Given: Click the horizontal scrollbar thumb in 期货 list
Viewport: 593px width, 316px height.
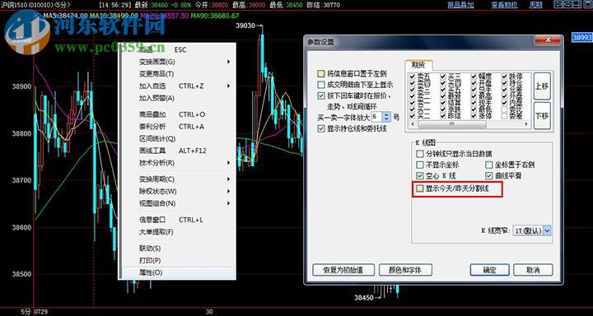Looking at the screenshot, I should point(452,125).
